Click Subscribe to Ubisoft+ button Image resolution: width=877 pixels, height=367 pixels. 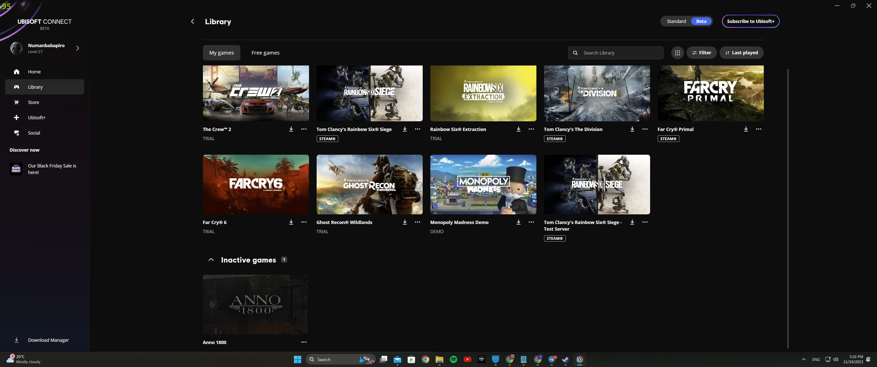click(x=750, y=21)
